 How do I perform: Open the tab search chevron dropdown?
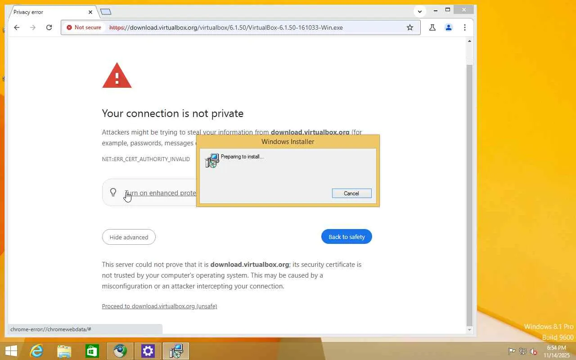[x=420, y=12]
